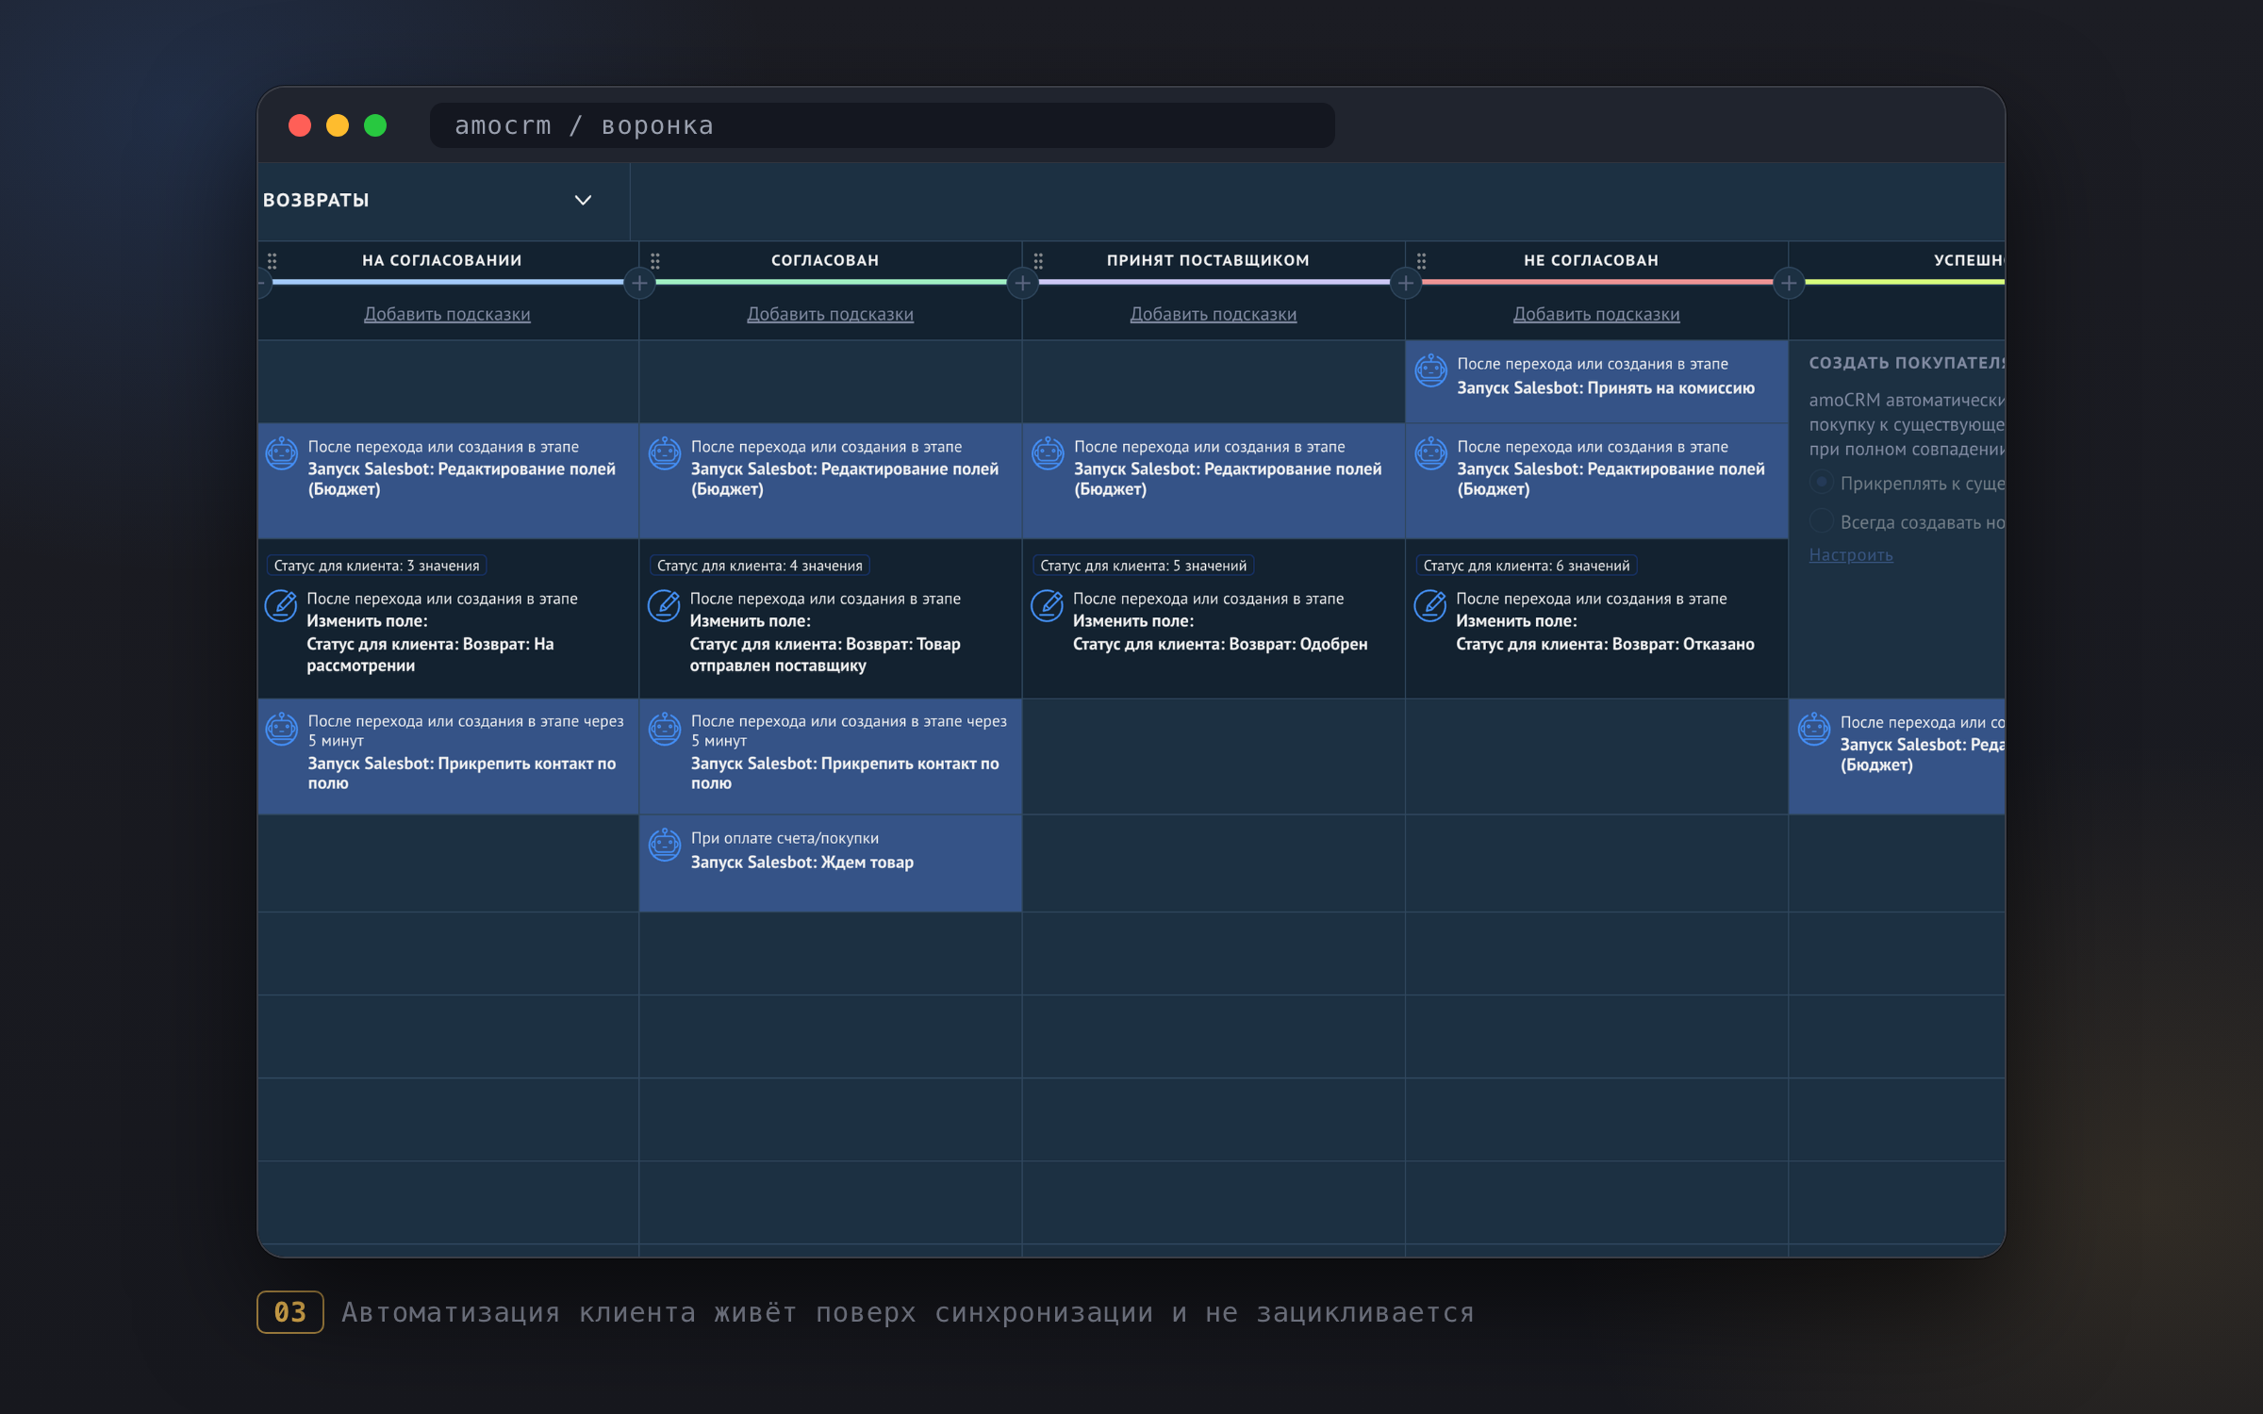Open the Настроить link

[1850, 555]
